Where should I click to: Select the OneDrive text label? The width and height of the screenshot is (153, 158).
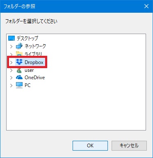(x=35, y=78)
